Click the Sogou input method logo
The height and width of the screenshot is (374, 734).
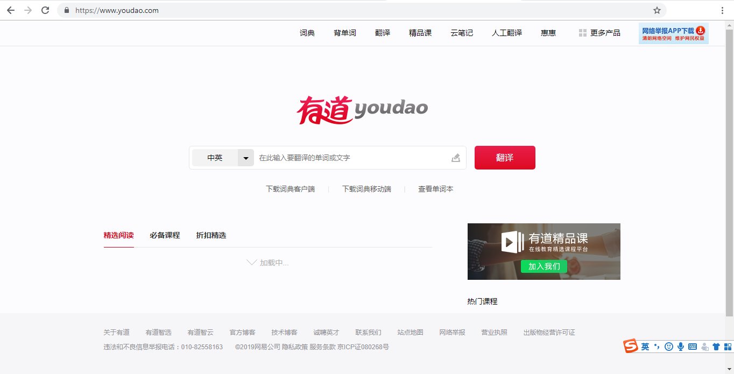pyautogui.click(x=630, y=346)
